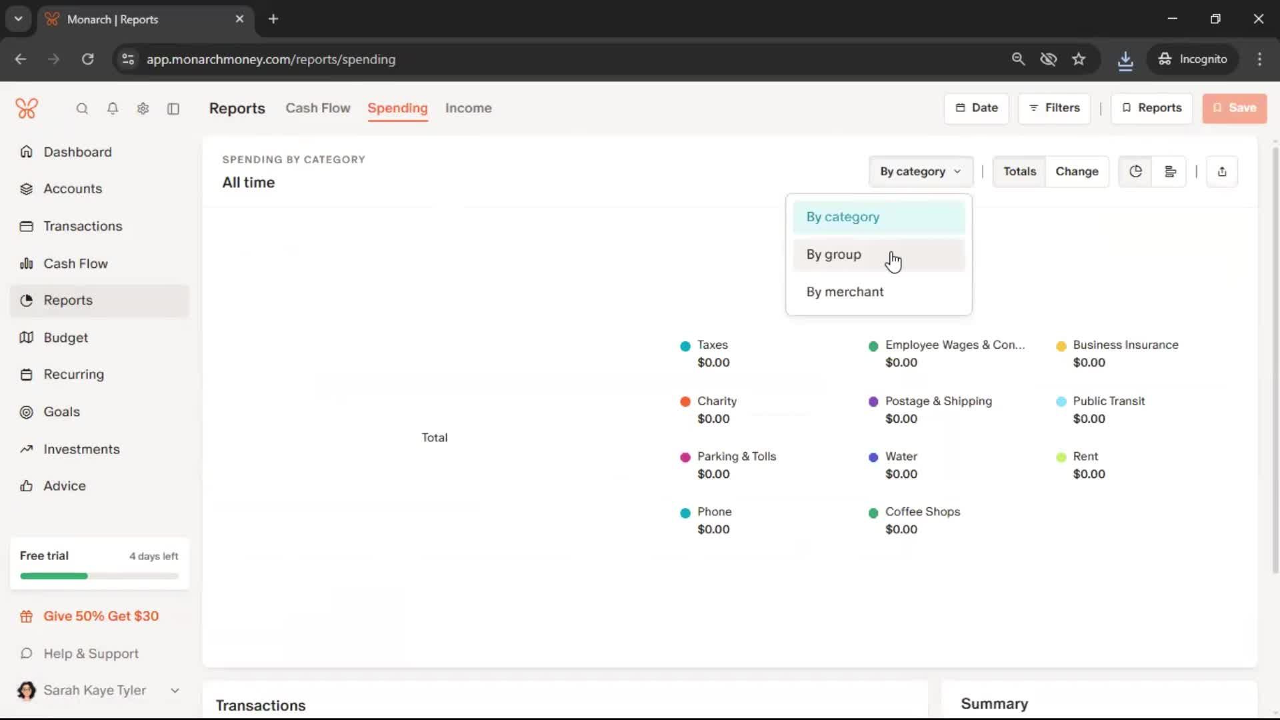Viewport: 1280px width, 720px height.
Task: Click Give 50% Get $30 link
Action: click(101, 616)
